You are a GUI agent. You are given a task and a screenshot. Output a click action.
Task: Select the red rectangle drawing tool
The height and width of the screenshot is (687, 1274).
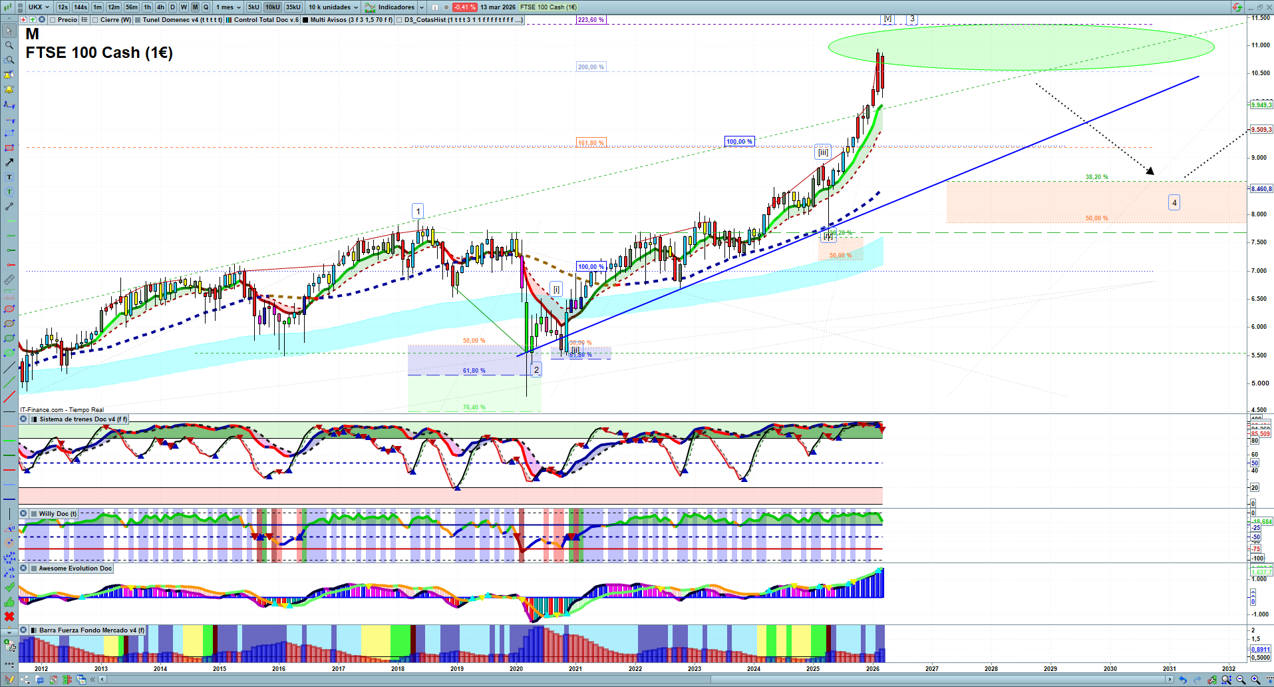[x=9, y=148]
